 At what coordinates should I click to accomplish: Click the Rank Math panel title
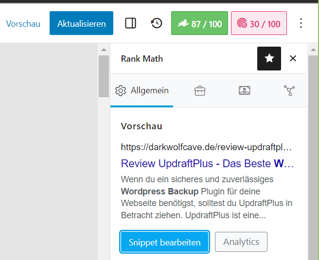pos(142,59)
